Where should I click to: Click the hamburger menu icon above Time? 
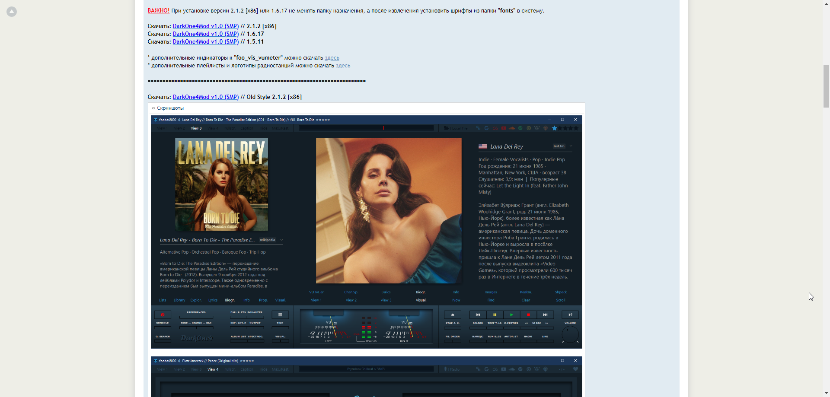280,315
